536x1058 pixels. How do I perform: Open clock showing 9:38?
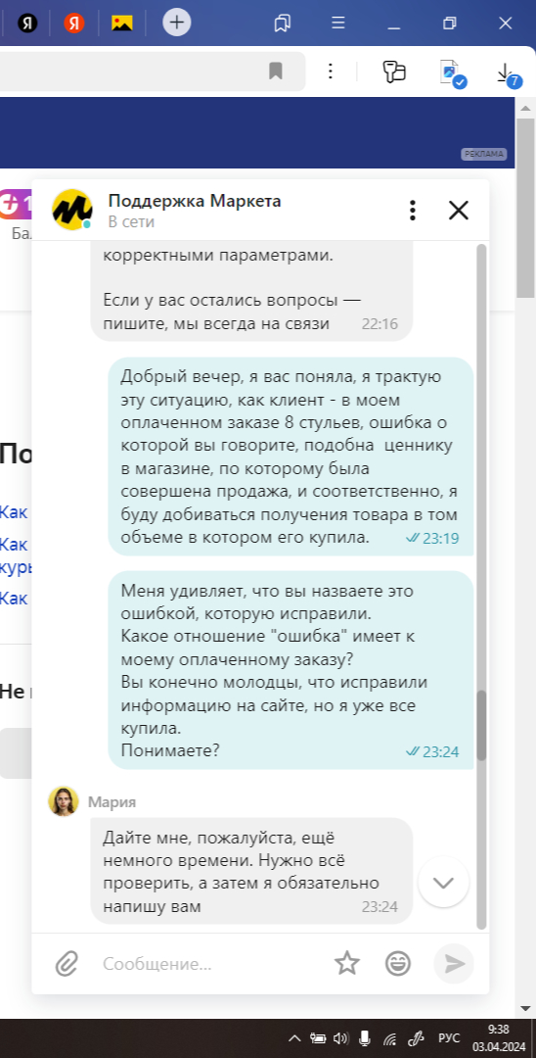[498, 1037]
